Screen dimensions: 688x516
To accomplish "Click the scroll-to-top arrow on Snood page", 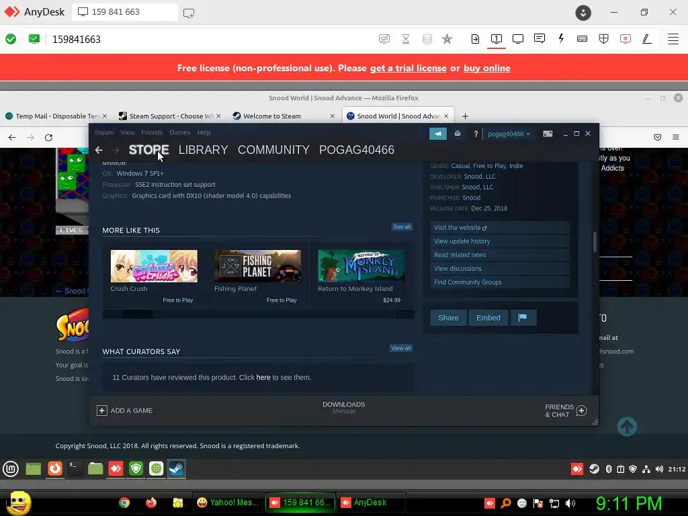I will (x=627, y=427).
